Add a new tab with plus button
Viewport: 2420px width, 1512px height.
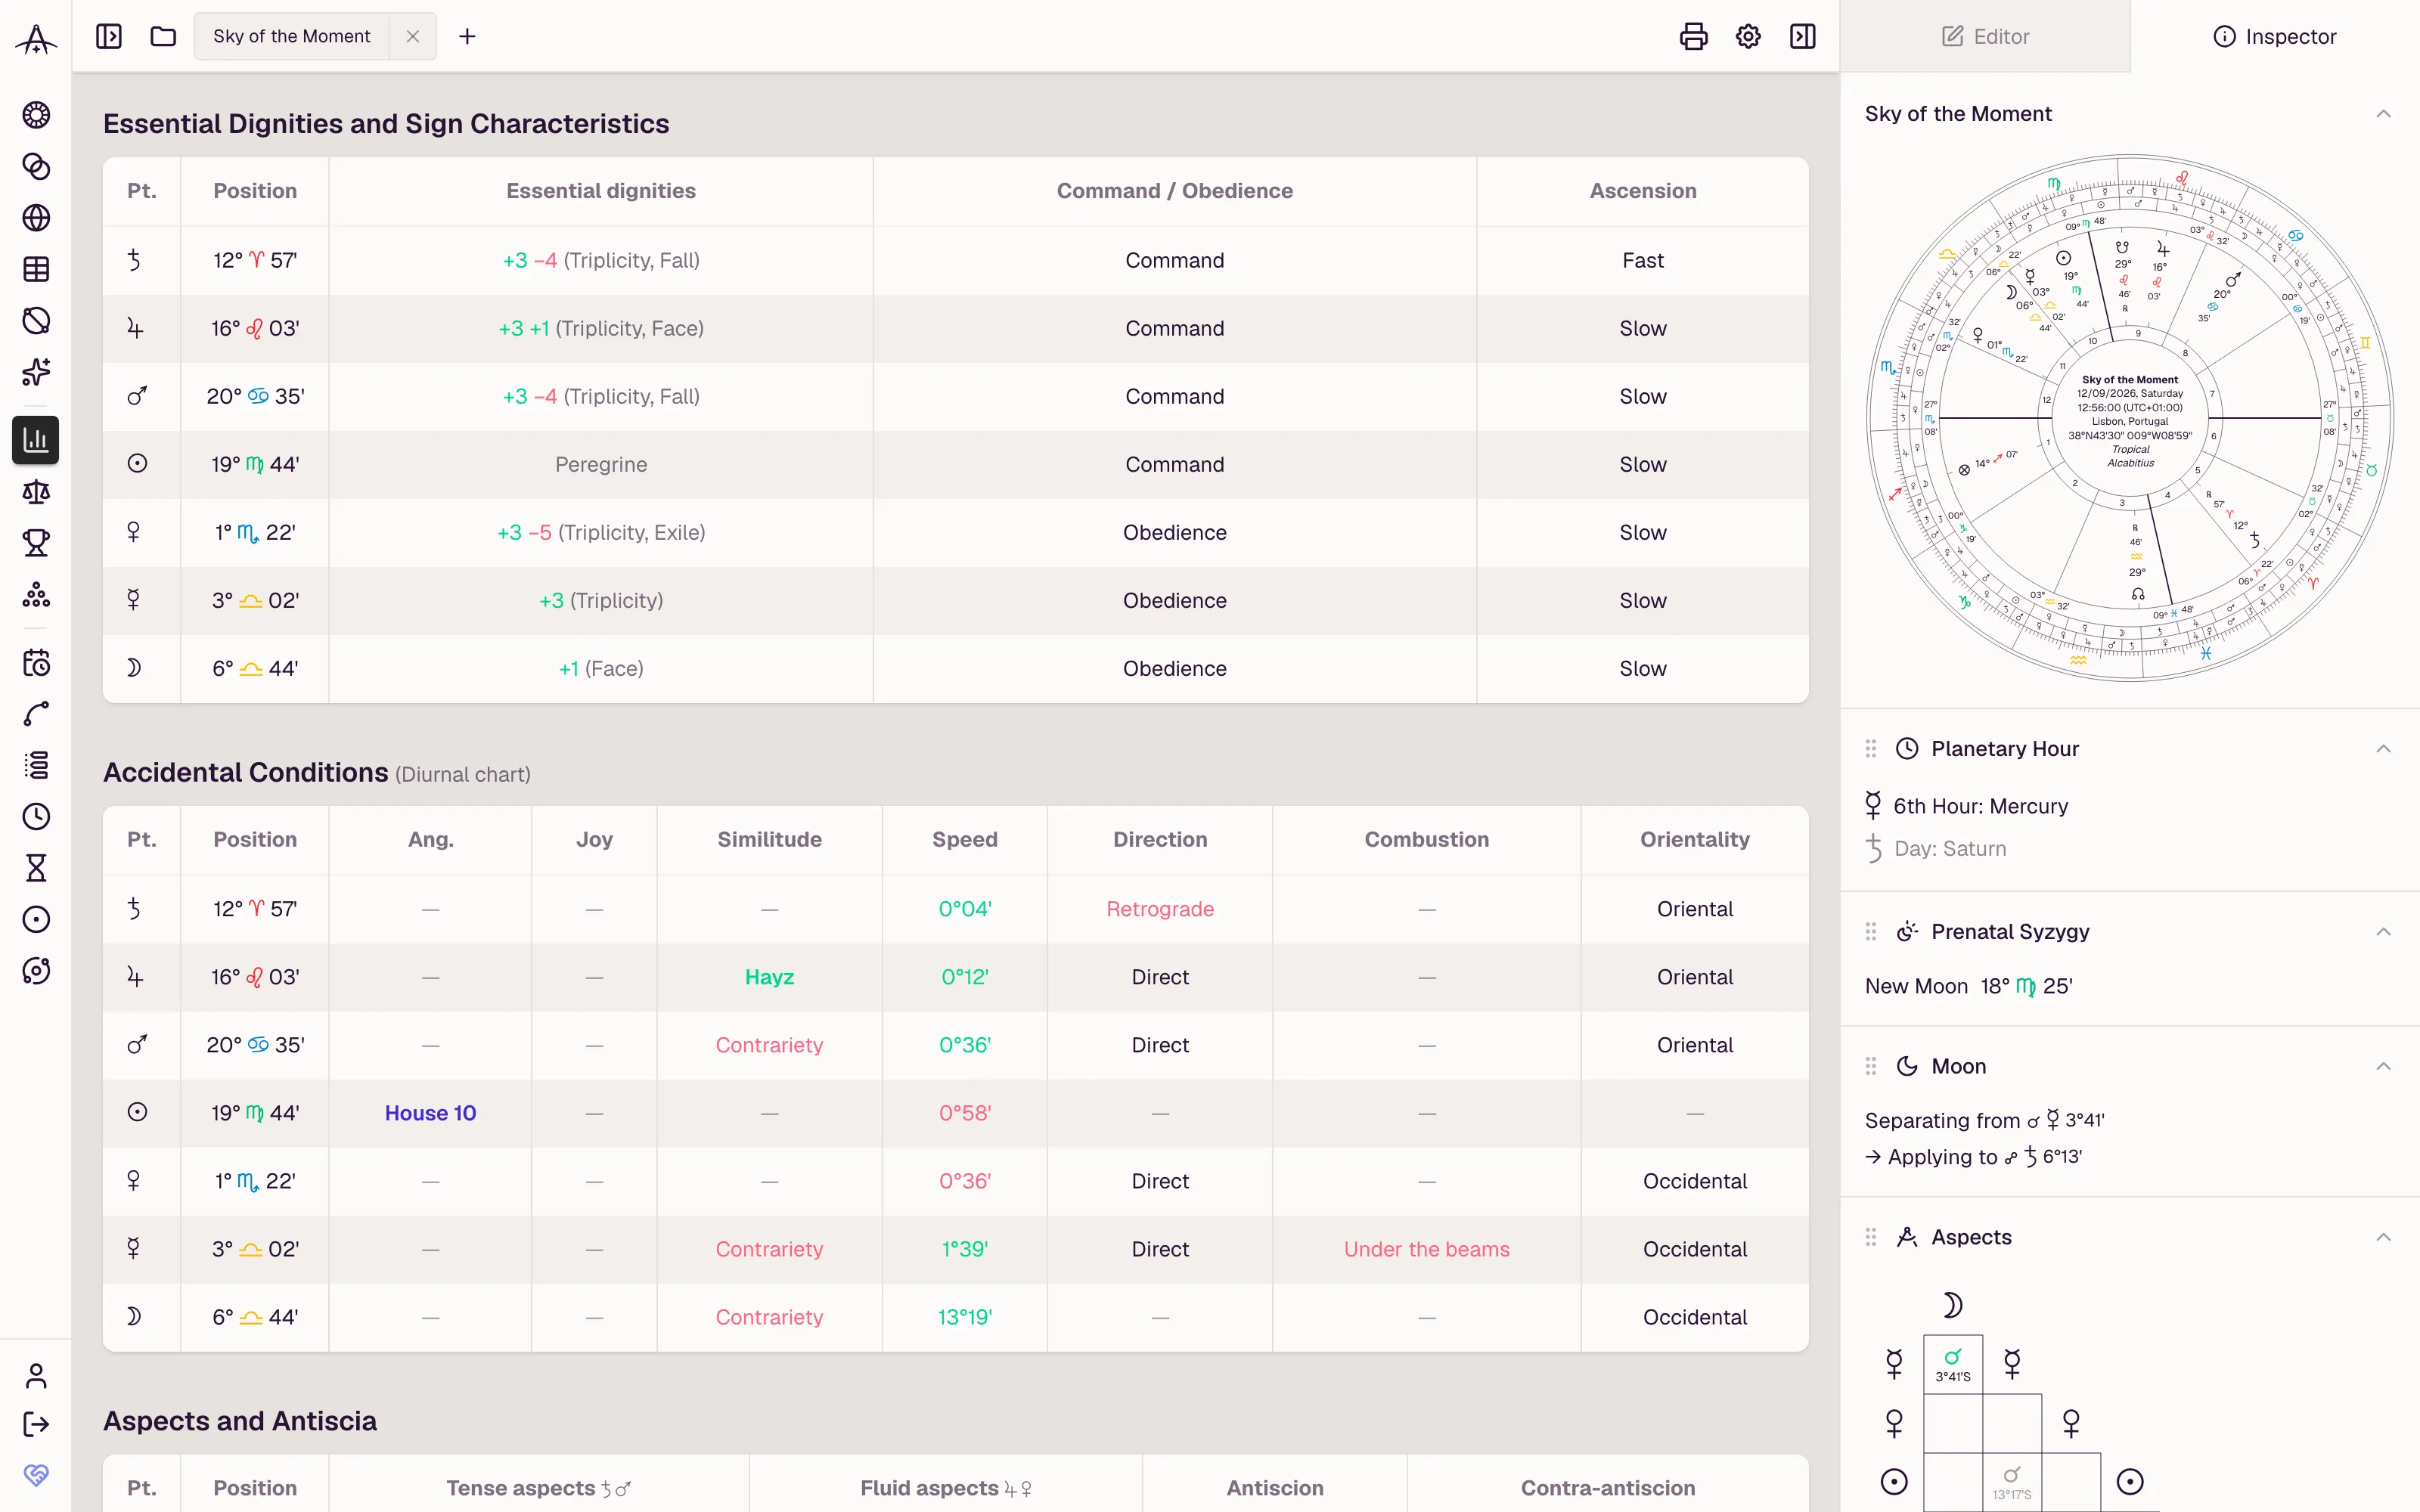(467, 36)
